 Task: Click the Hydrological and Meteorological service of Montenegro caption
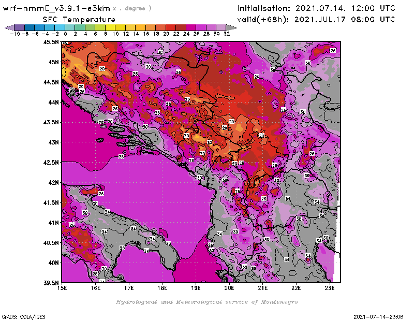(x=206, y=302)
